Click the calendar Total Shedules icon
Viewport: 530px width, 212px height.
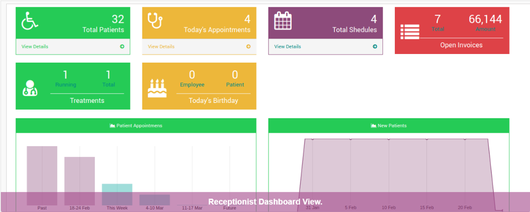click(283, 21)
